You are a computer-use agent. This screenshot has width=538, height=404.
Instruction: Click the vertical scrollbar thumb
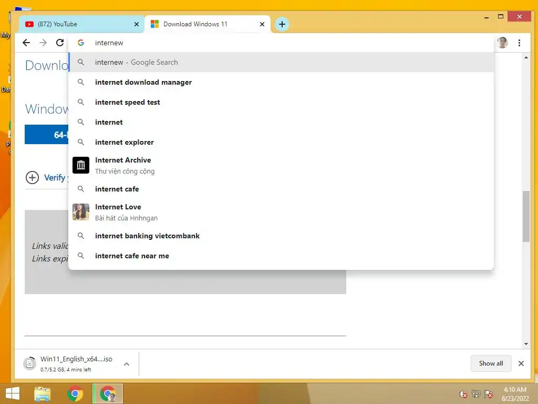526,216
